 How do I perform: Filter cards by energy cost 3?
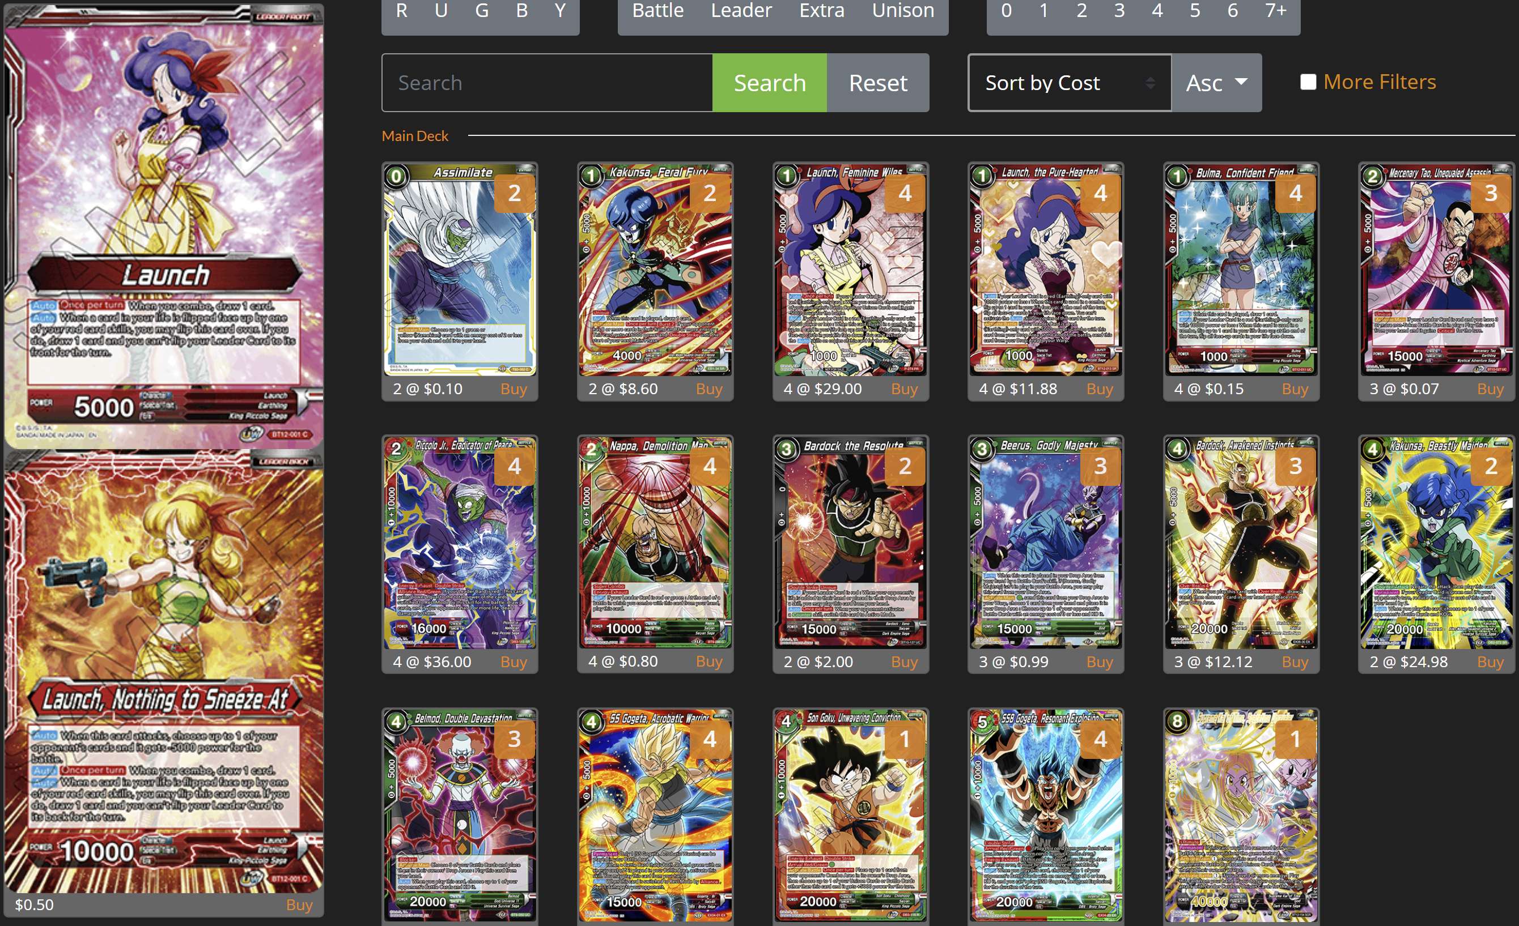pyautogui.click(x=1119, y=10)
